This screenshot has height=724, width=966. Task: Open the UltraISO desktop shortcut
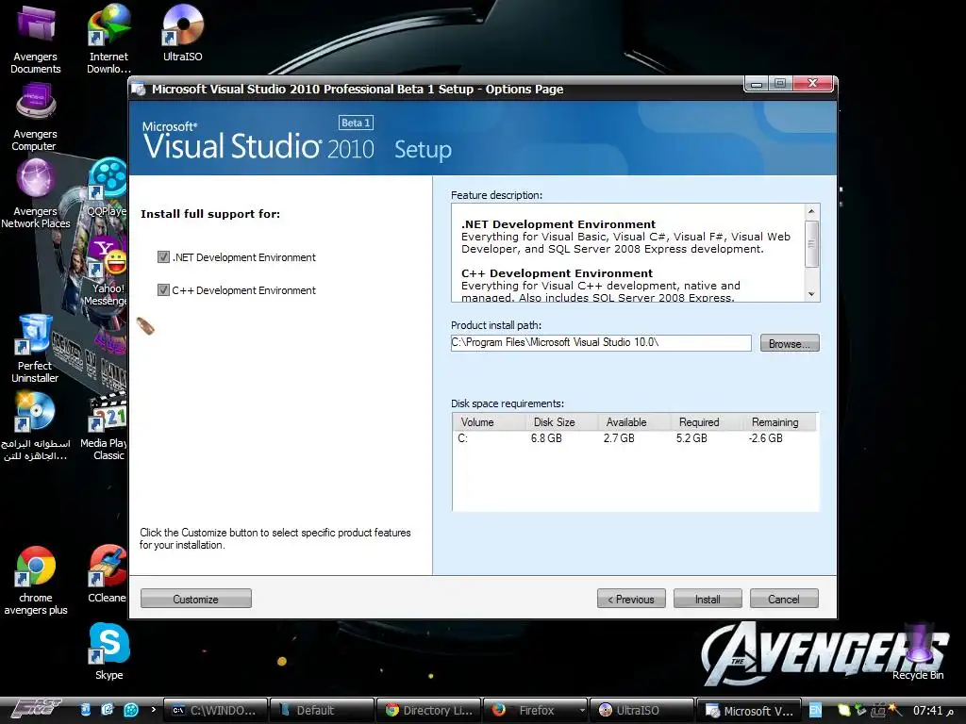coord(182,33)
